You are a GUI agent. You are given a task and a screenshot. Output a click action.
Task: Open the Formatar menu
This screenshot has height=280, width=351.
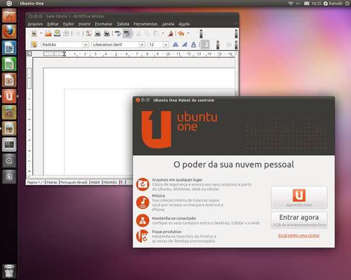pos(104,24)
